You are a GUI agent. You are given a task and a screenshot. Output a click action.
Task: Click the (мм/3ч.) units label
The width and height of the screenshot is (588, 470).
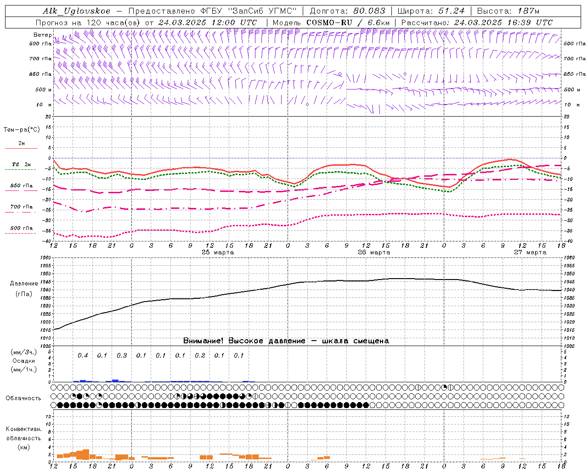[x=24, y=352]
